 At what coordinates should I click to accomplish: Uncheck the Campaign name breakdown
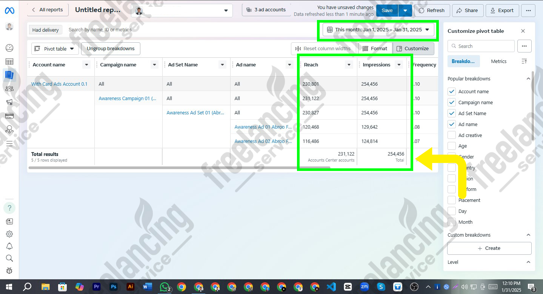coord(452,102)
